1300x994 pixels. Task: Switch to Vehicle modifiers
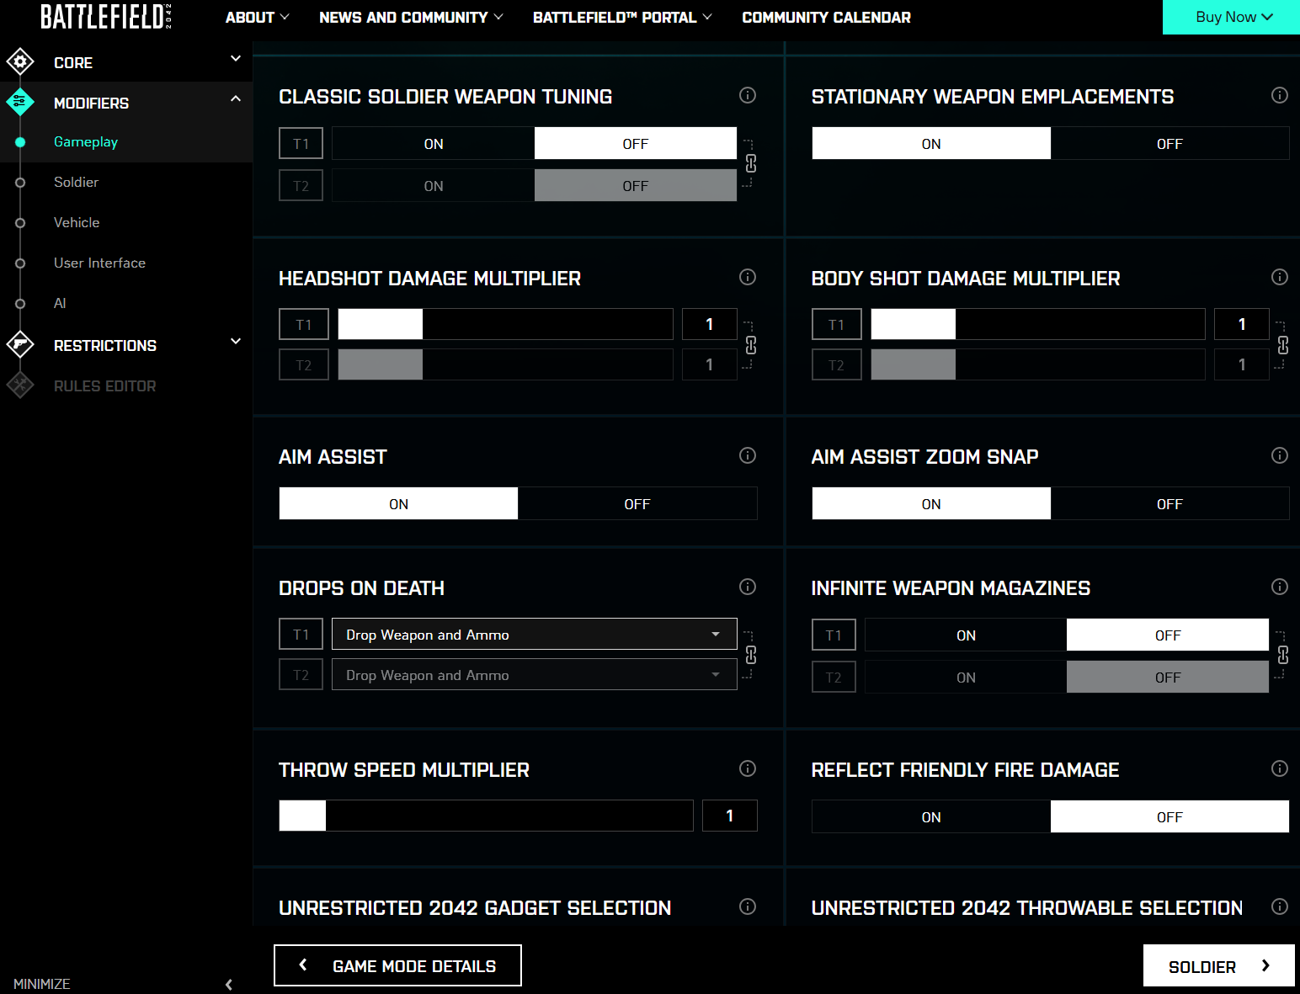point(77,222)
